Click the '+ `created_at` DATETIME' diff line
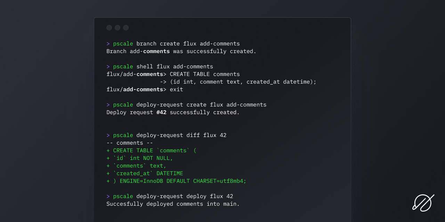The image size is (445, 222). 145,173
